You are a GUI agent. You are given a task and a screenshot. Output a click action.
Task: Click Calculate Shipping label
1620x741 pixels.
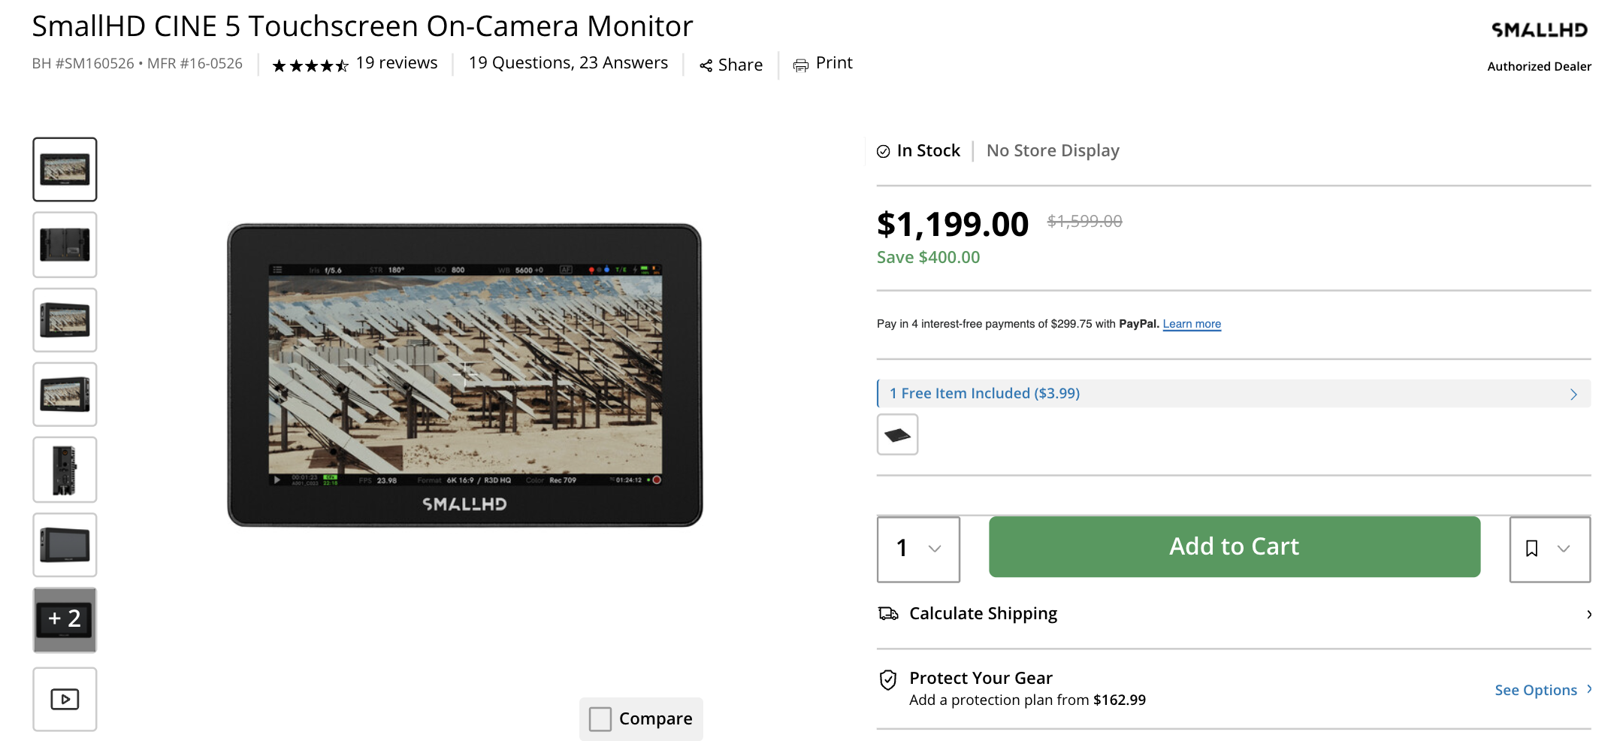coord(983,614)
